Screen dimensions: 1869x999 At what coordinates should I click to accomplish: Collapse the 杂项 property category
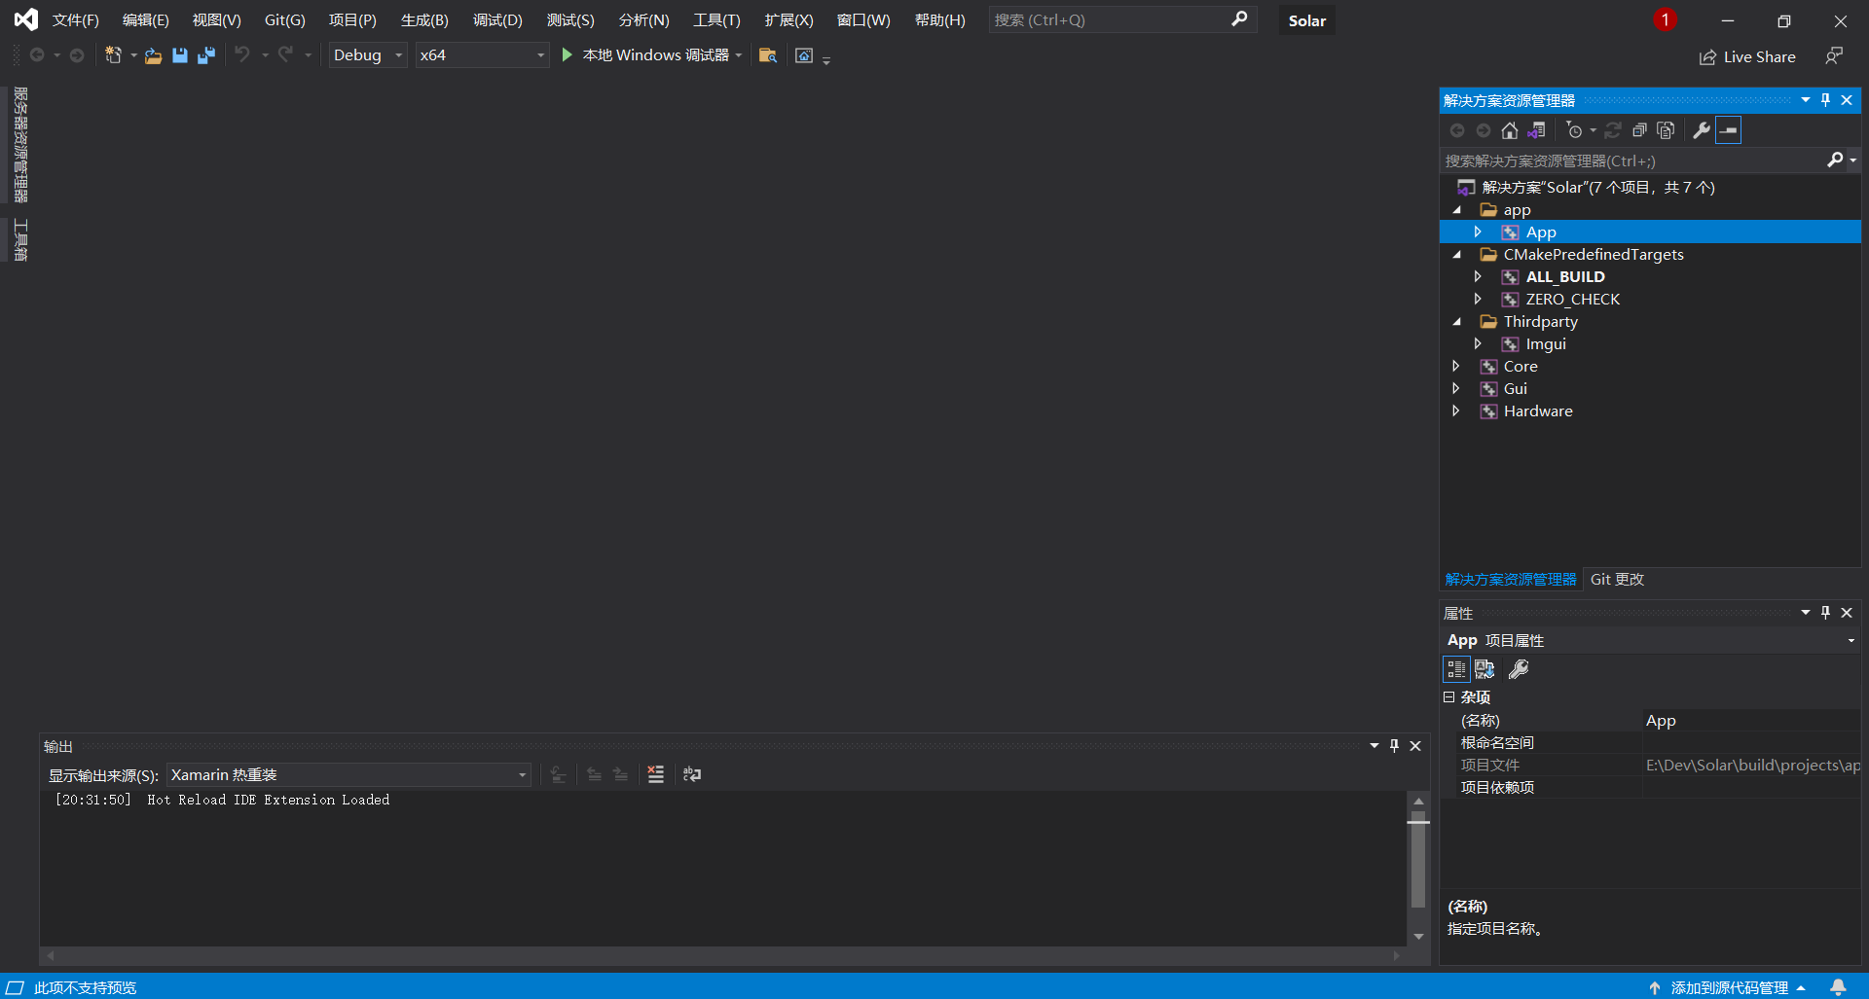[x=1448, y=697]
